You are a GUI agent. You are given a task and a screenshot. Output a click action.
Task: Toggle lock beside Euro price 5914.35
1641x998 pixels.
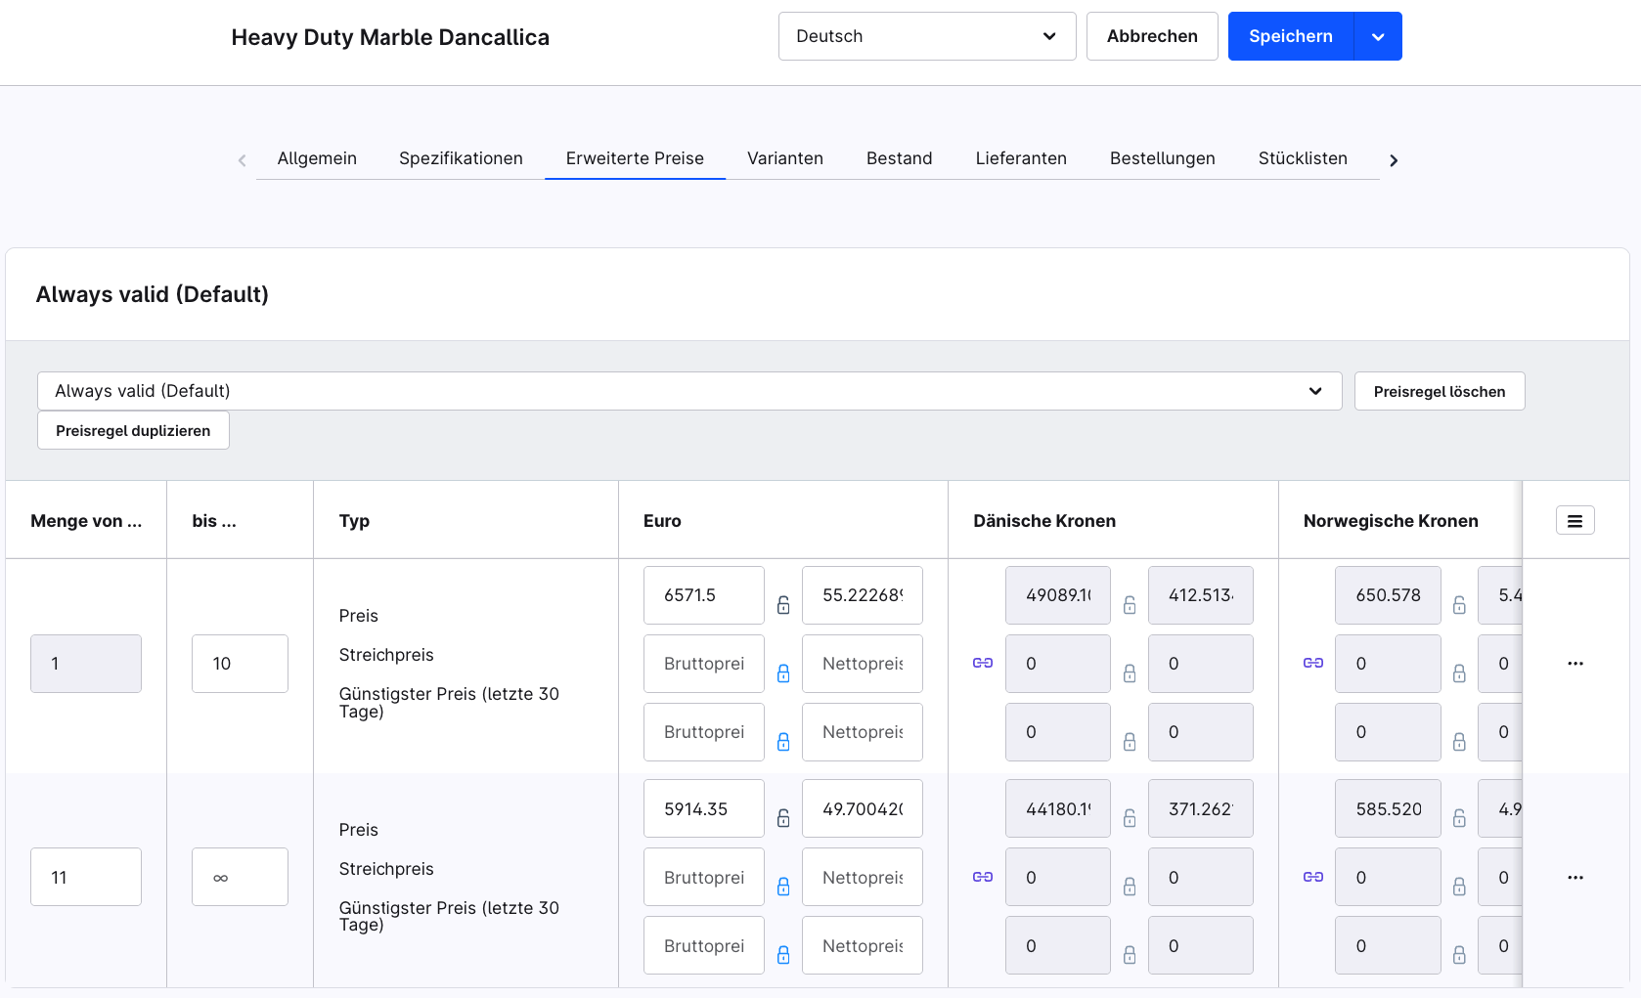783,818
